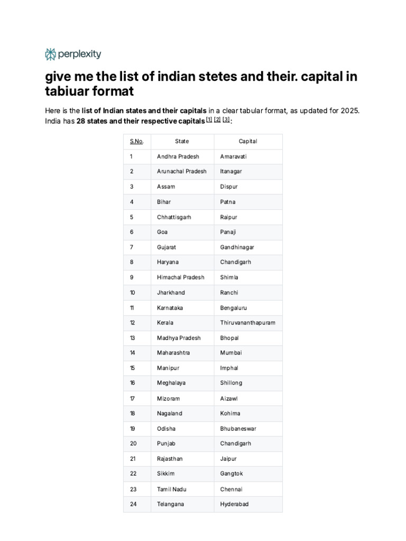Viewport: 406px width, 541px height.
Task: Click the Bhubaneswar capital cell
Action: coord(248,429)
